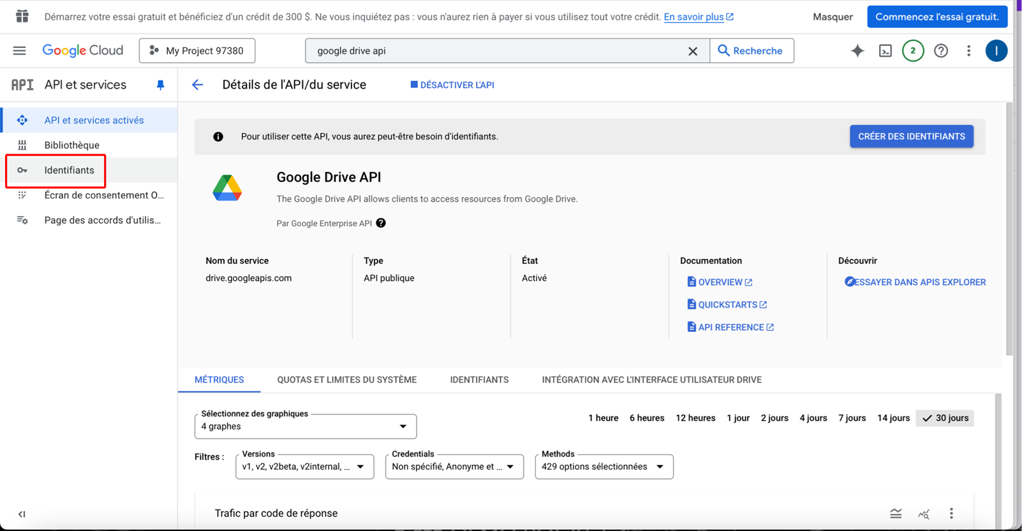Screen dimensions: 1022x531
Task: Go back using the left arrow
Action: (198, 85)
